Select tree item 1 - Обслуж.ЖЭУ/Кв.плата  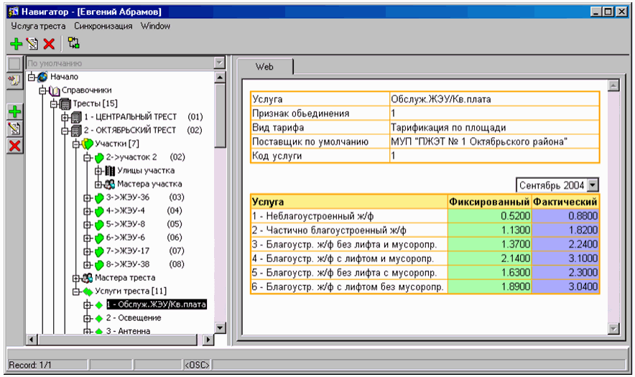pos(157,304)
